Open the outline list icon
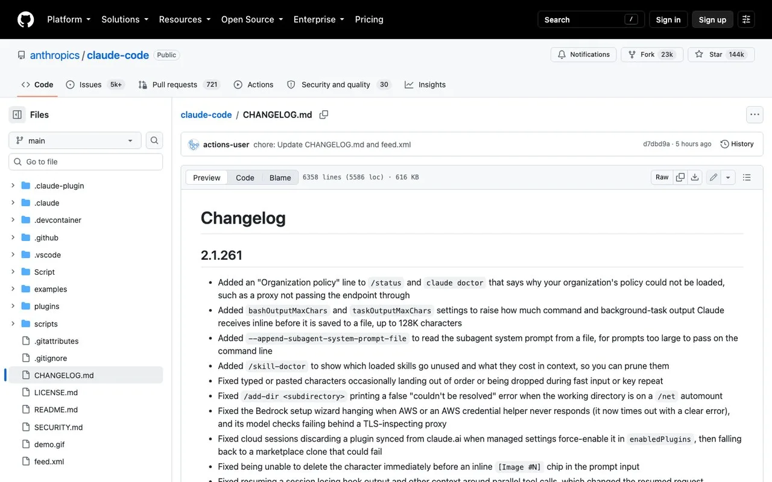This screenshot has width=772, height=482. click(747, 177)
